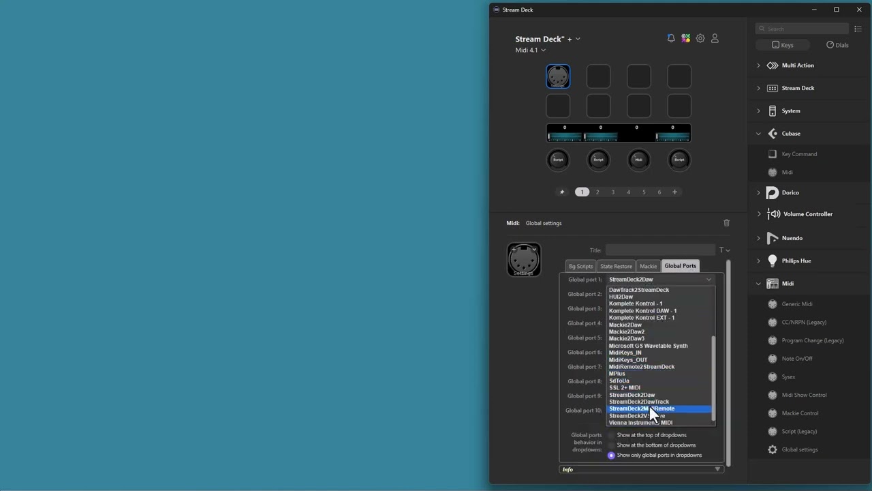This screenshot has width=872, height=491.
Task: Collapse the Midi category
Action: (x=758, y=284)
